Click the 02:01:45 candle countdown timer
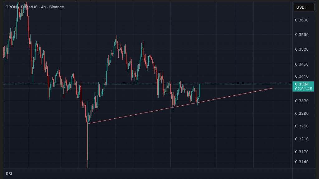Image resolution: width=319 pixels, height=179 pixels. (x=302, y=89)
